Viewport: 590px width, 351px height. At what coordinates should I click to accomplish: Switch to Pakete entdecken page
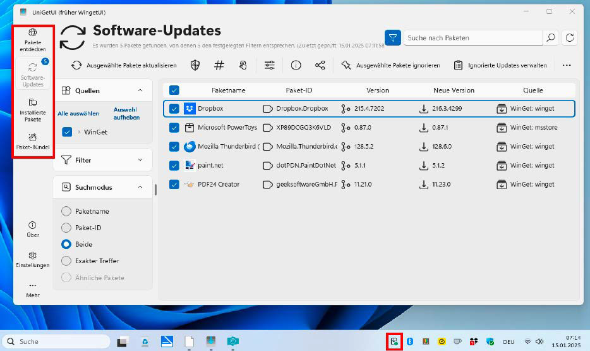point(33,39)
